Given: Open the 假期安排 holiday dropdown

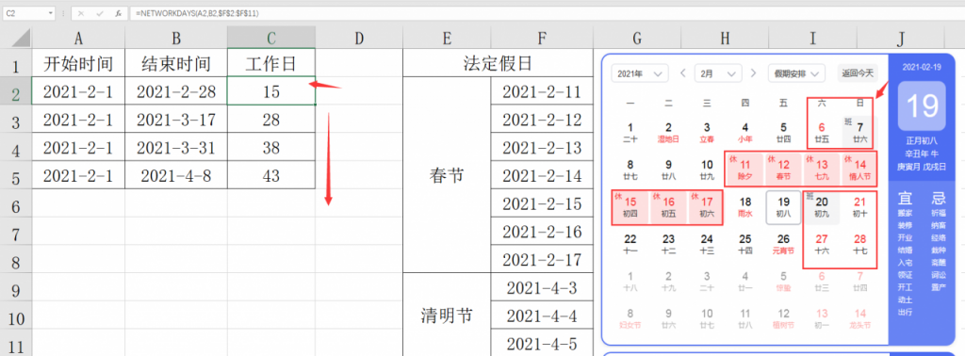Looking at the screenshot, I should coord(796,73).
